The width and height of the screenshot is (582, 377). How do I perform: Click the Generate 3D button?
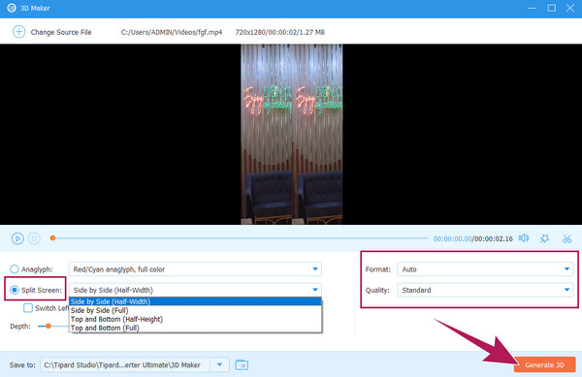[544, 364]
